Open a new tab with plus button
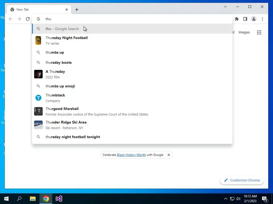The height and width of the screenshot is (204, 273). [77, 10]
